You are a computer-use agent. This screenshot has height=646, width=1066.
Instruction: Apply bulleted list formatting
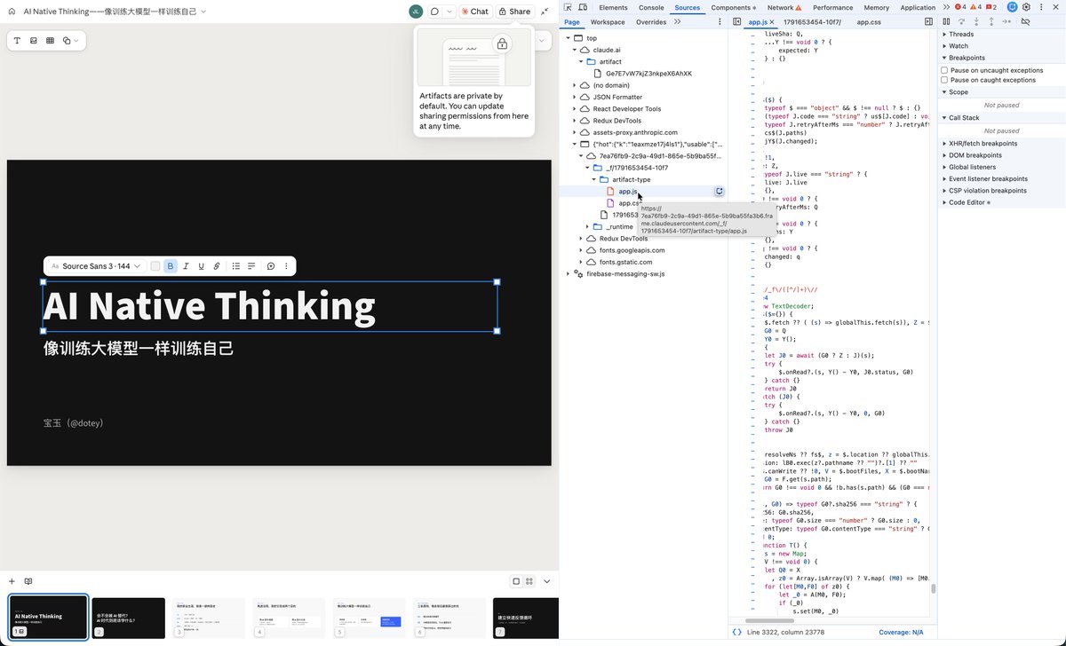tap(236, 266)
